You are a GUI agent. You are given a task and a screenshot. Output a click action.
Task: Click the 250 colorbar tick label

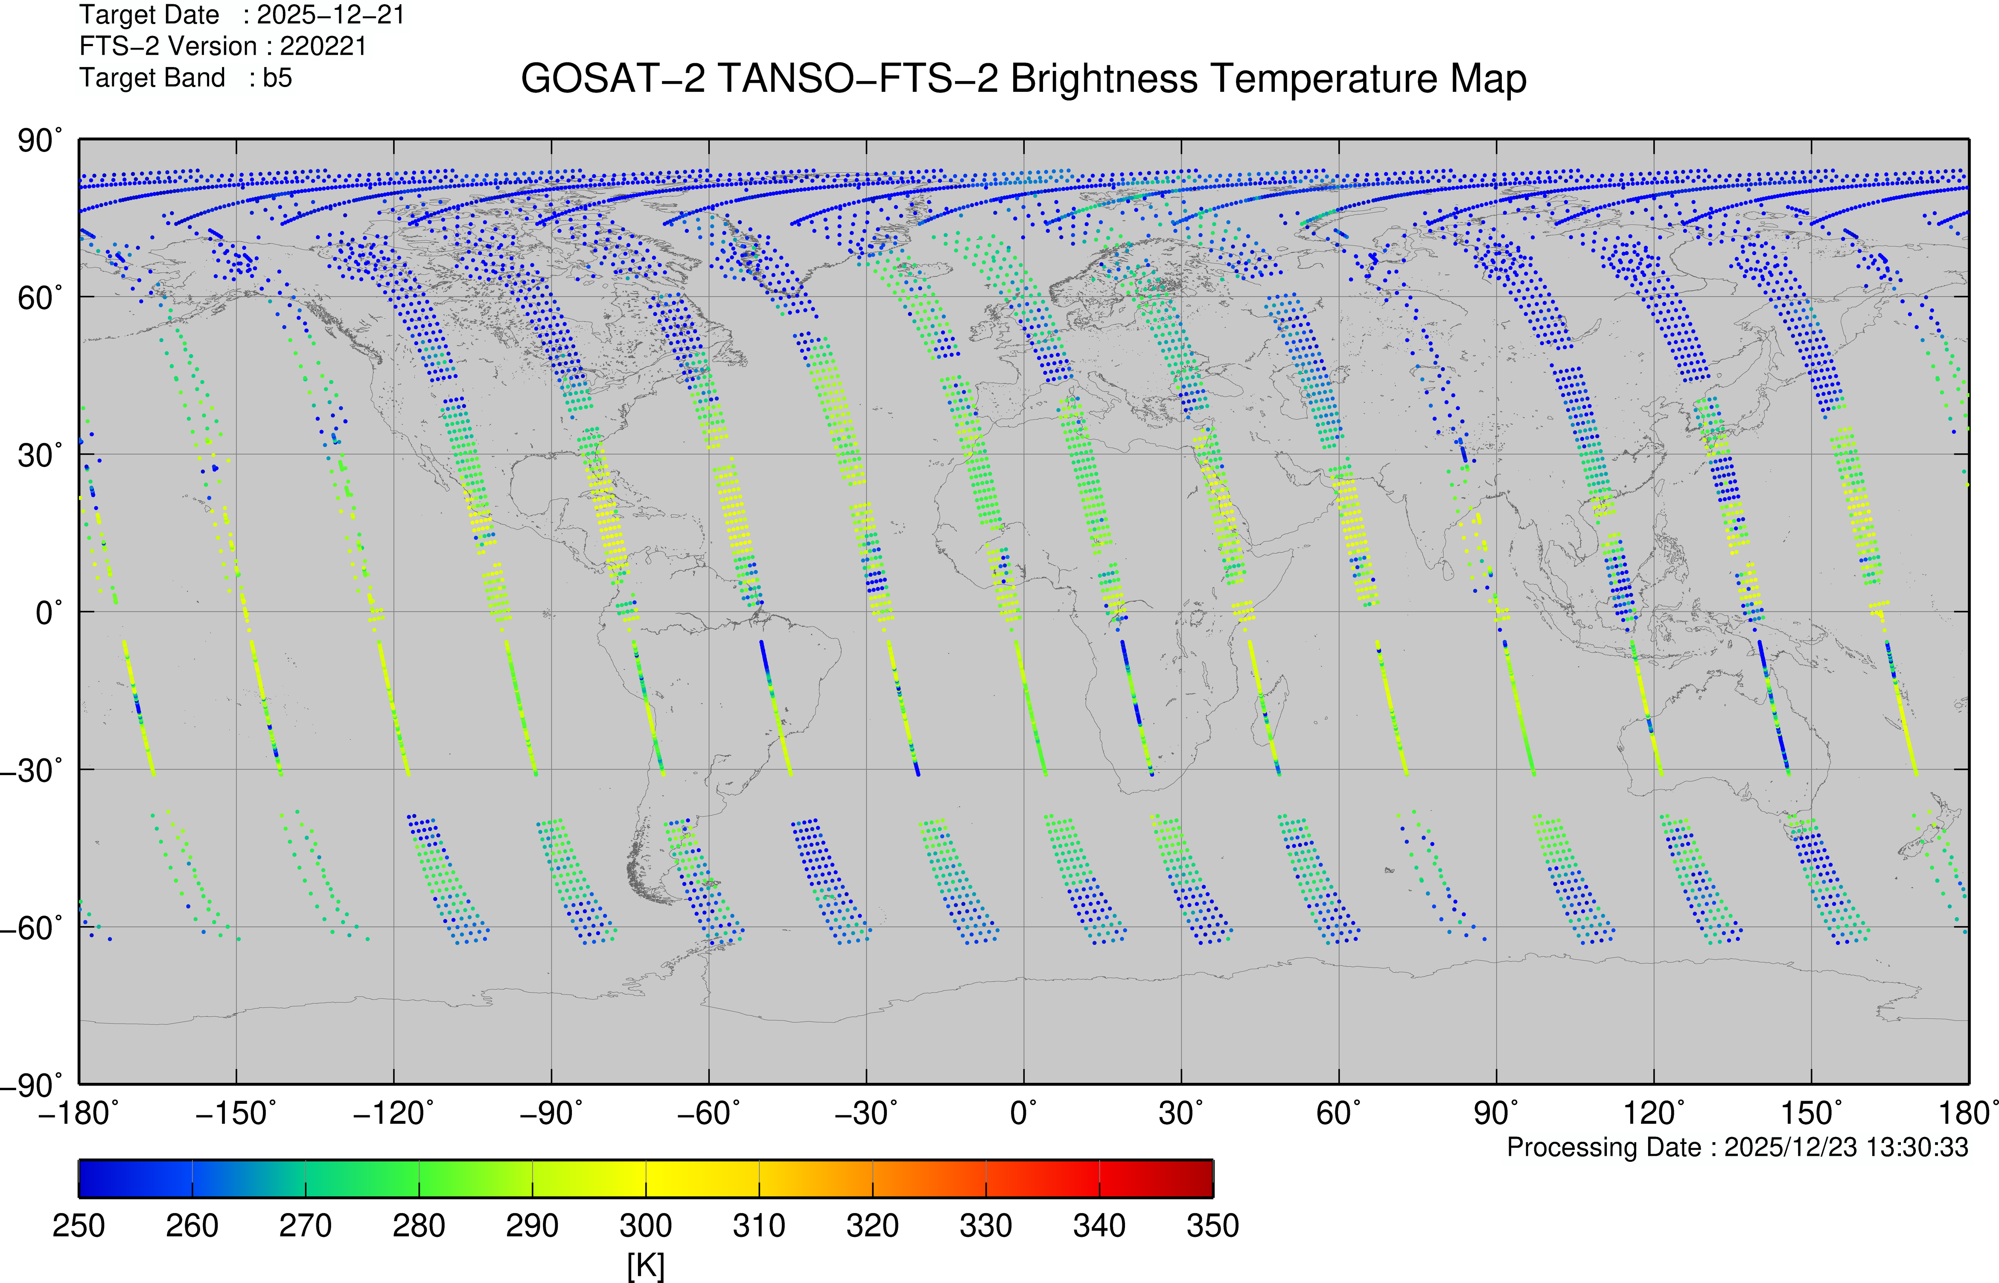point(78,1225)
